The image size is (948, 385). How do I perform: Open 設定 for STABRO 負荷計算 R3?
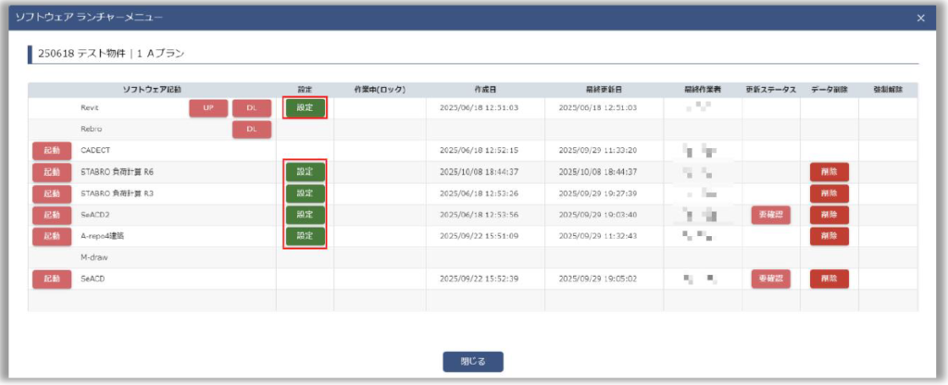(305, 193)
